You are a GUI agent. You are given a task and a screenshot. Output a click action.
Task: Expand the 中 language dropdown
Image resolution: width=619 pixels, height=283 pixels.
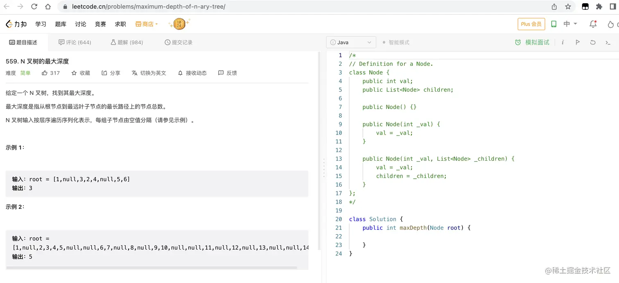tap(570, 24)
